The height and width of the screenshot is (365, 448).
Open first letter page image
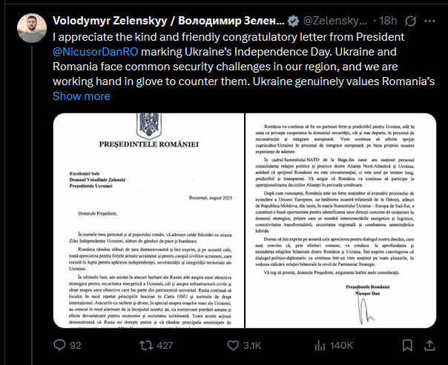[x=148, y=221]
